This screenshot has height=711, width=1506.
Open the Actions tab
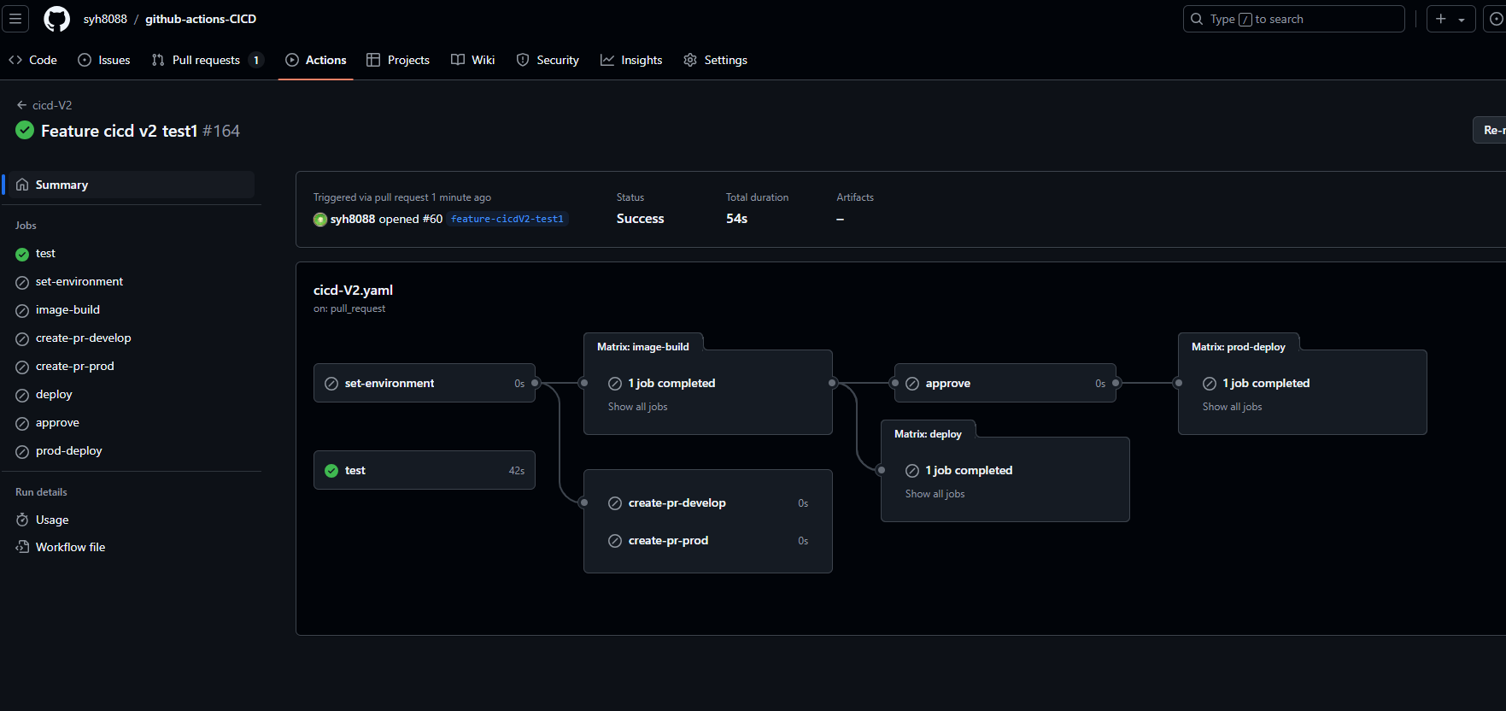tap(316, 60)
